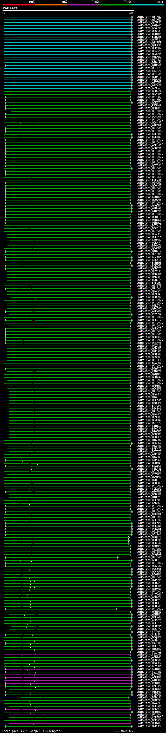Select the UniRef100_B0EBN9 label
166x733 pixels.
[x=149, y=137]
